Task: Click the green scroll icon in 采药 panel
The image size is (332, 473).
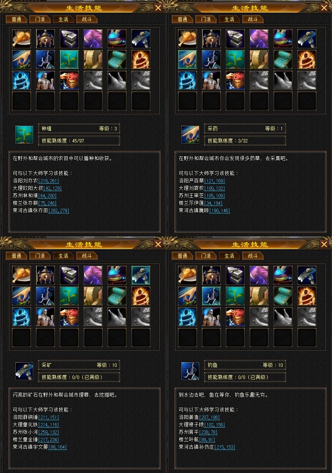Action: [283, 60]
